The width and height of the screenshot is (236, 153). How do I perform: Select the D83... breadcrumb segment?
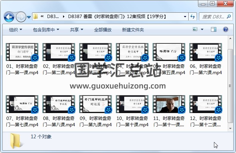pyautogui.click(x=53, y=16)
